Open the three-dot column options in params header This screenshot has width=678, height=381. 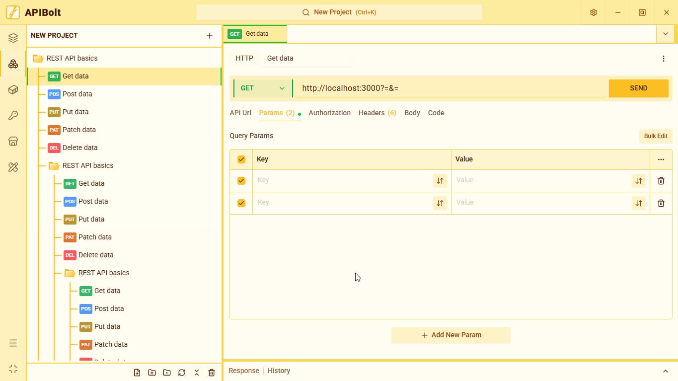661,159
